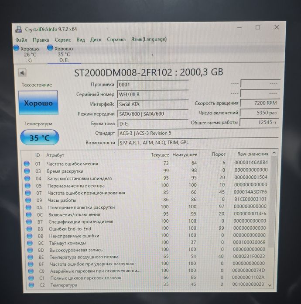Open the Язык(Language) menu
The image size is (301, 304).
pyautogui.click(x=149, y=39)
